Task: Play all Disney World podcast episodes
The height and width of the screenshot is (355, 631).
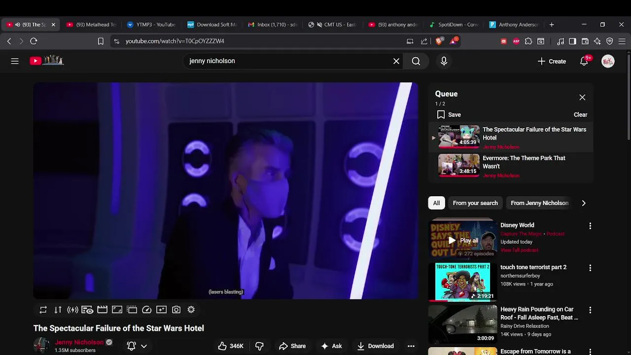Action: [x=463, y=241]
